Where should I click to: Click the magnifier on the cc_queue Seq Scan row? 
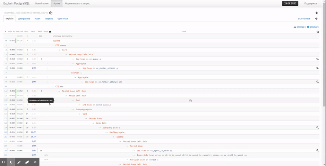pyautogui.click(x=317, y=59)
